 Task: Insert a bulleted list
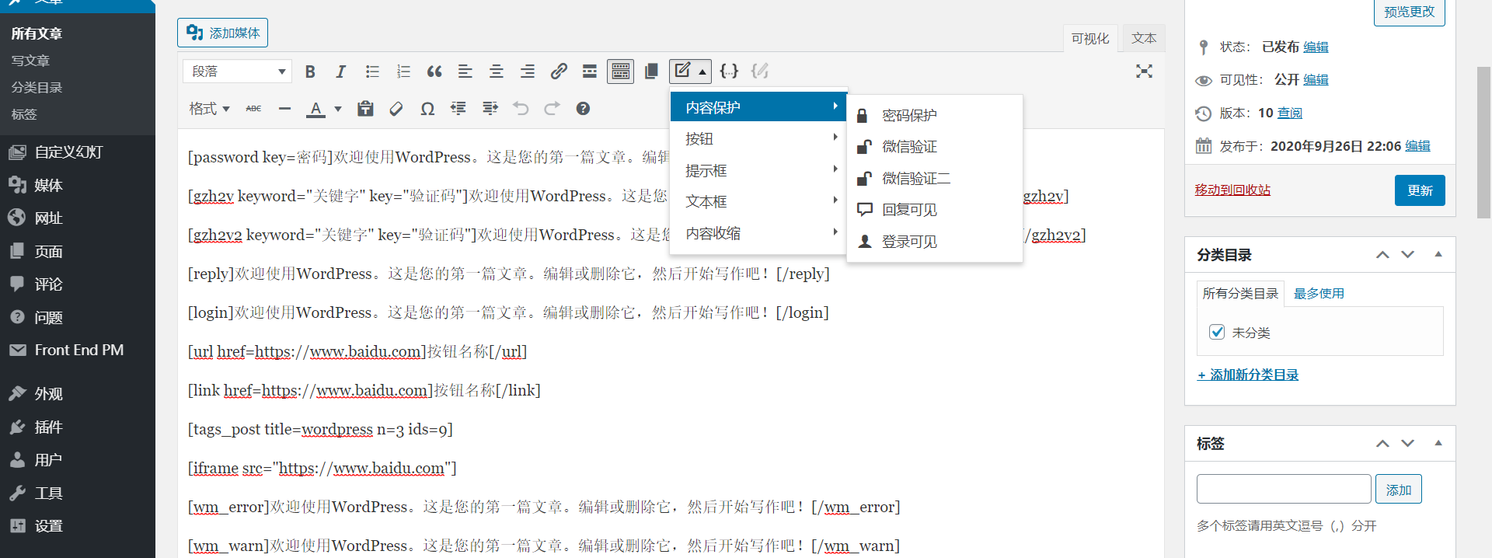[372, 71]
